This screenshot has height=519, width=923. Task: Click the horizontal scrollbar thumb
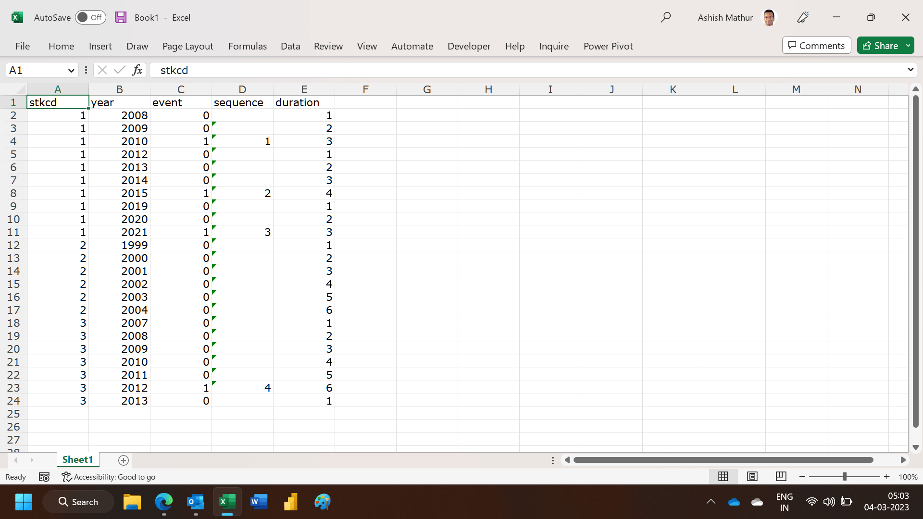tap(723, 460)
